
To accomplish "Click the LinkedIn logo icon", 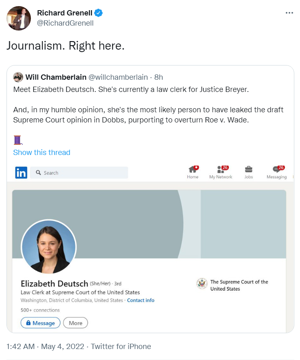I will (x=21, y=172).
